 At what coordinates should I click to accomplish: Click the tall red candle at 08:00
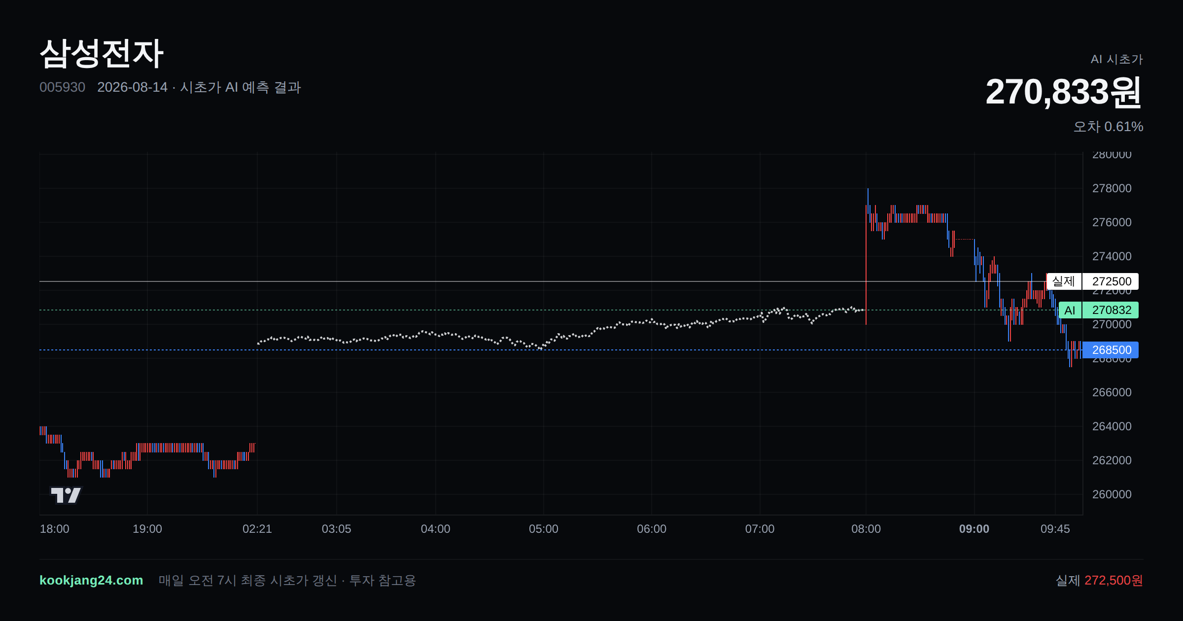pyautogui.click(x=866, y=266)
